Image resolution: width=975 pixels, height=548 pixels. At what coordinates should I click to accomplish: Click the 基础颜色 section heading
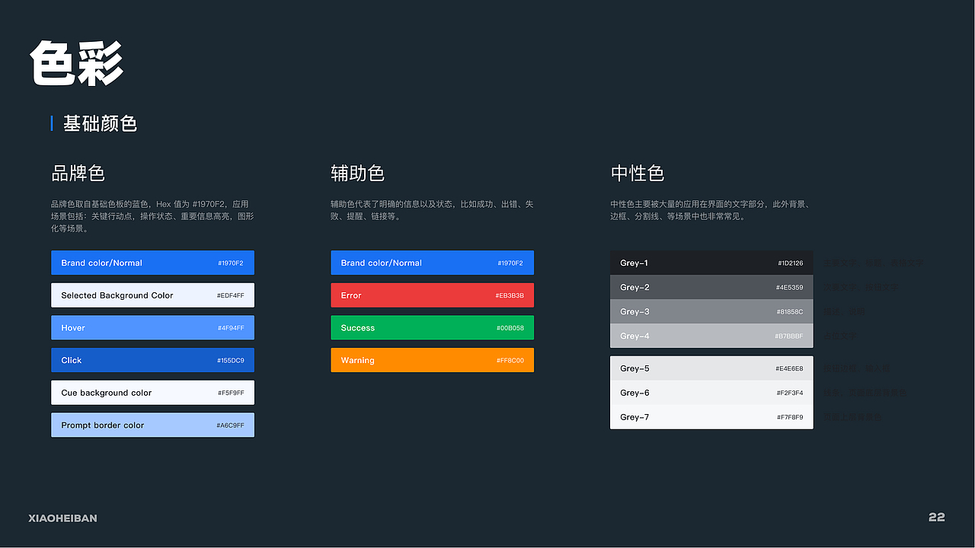click(x=100, y=123)
